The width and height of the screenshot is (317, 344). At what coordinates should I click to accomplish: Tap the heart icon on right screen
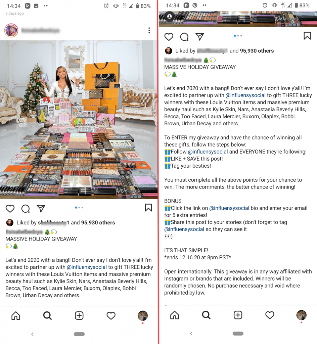pos(169,37)
